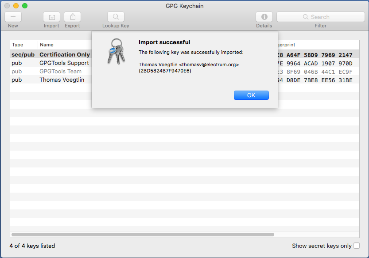
Task: Select the Thomas Voegtlin key row
Action: pos(184,80)
